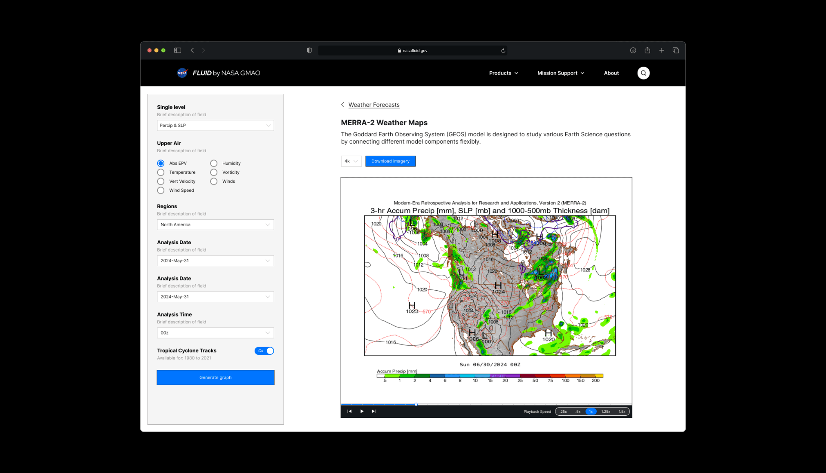Image resolution: width=826 pixels, height=473 pixels.
Task: Open the browser downloads icon
Action: coord(633,50)
